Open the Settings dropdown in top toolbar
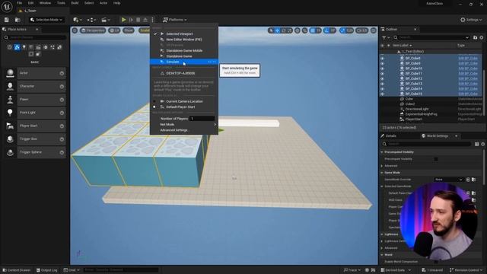 pos(471,20)
